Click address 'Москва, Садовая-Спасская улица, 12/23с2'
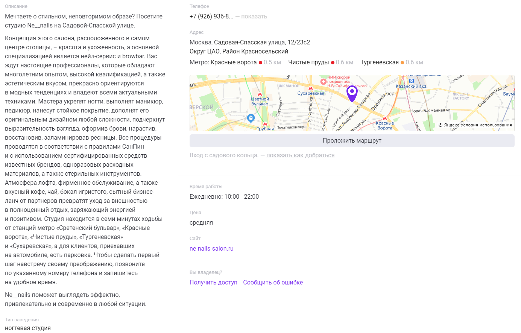521x333 pixels. 250,43
